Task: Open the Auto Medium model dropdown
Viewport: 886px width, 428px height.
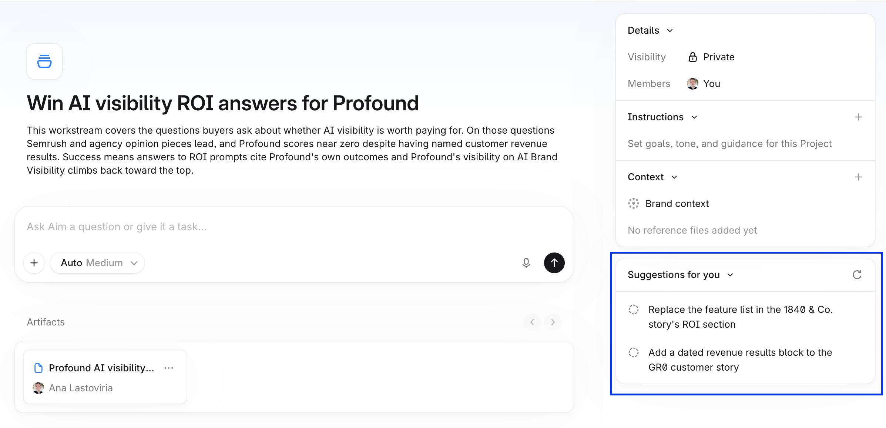Action: tap(97, 263)
